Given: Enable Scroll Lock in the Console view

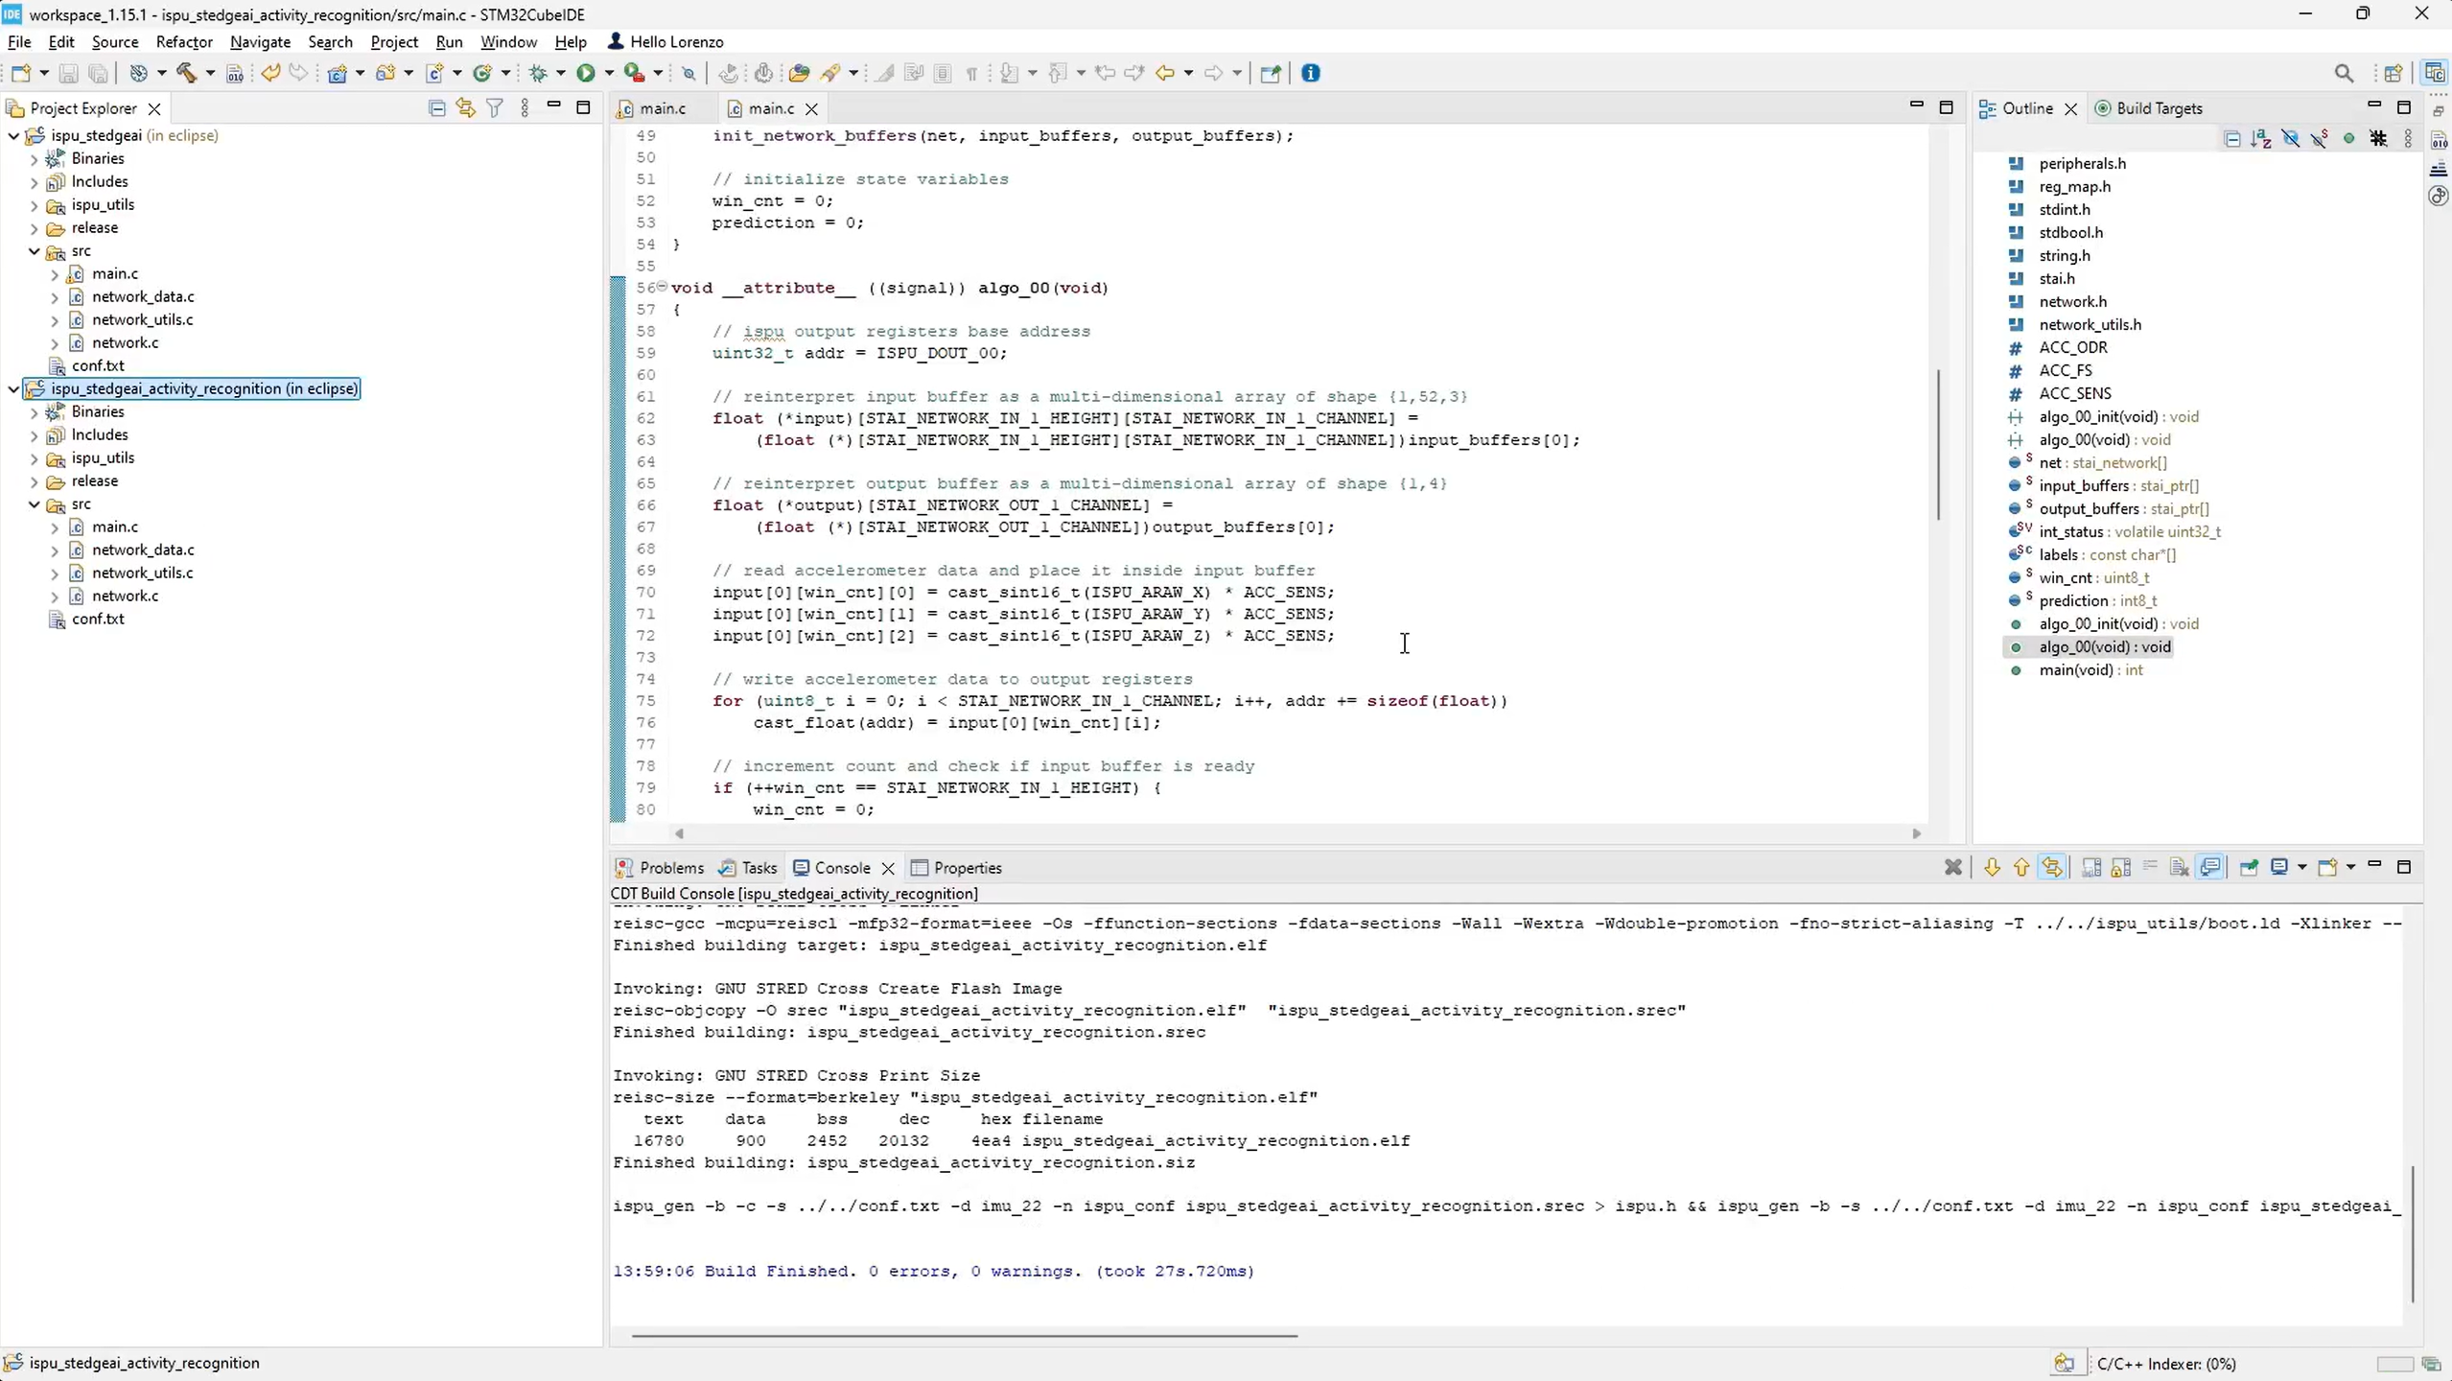Looking at the screenshot, I should 2120,867.
